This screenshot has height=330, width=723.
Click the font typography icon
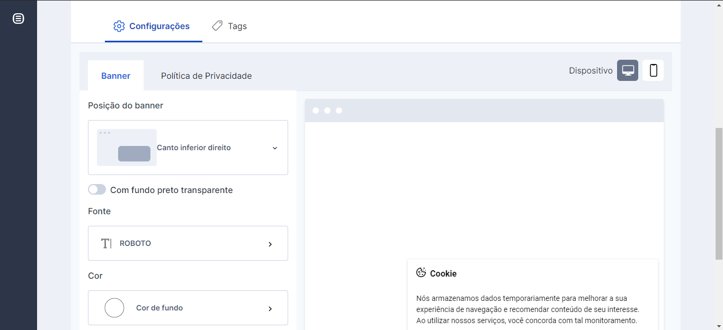click(106, 243)
